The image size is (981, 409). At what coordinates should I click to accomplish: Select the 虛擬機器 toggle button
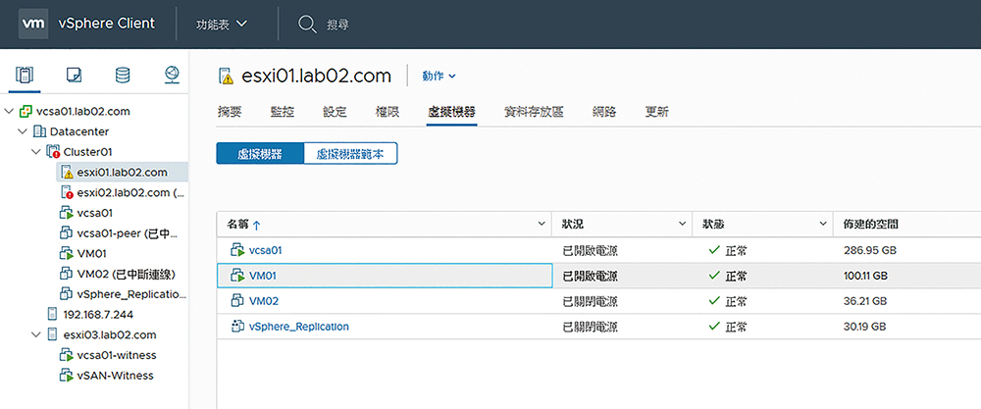point(260,154)
